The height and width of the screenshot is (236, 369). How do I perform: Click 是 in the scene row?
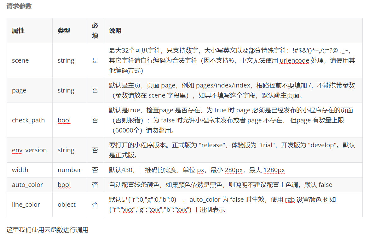pos(95,61)
